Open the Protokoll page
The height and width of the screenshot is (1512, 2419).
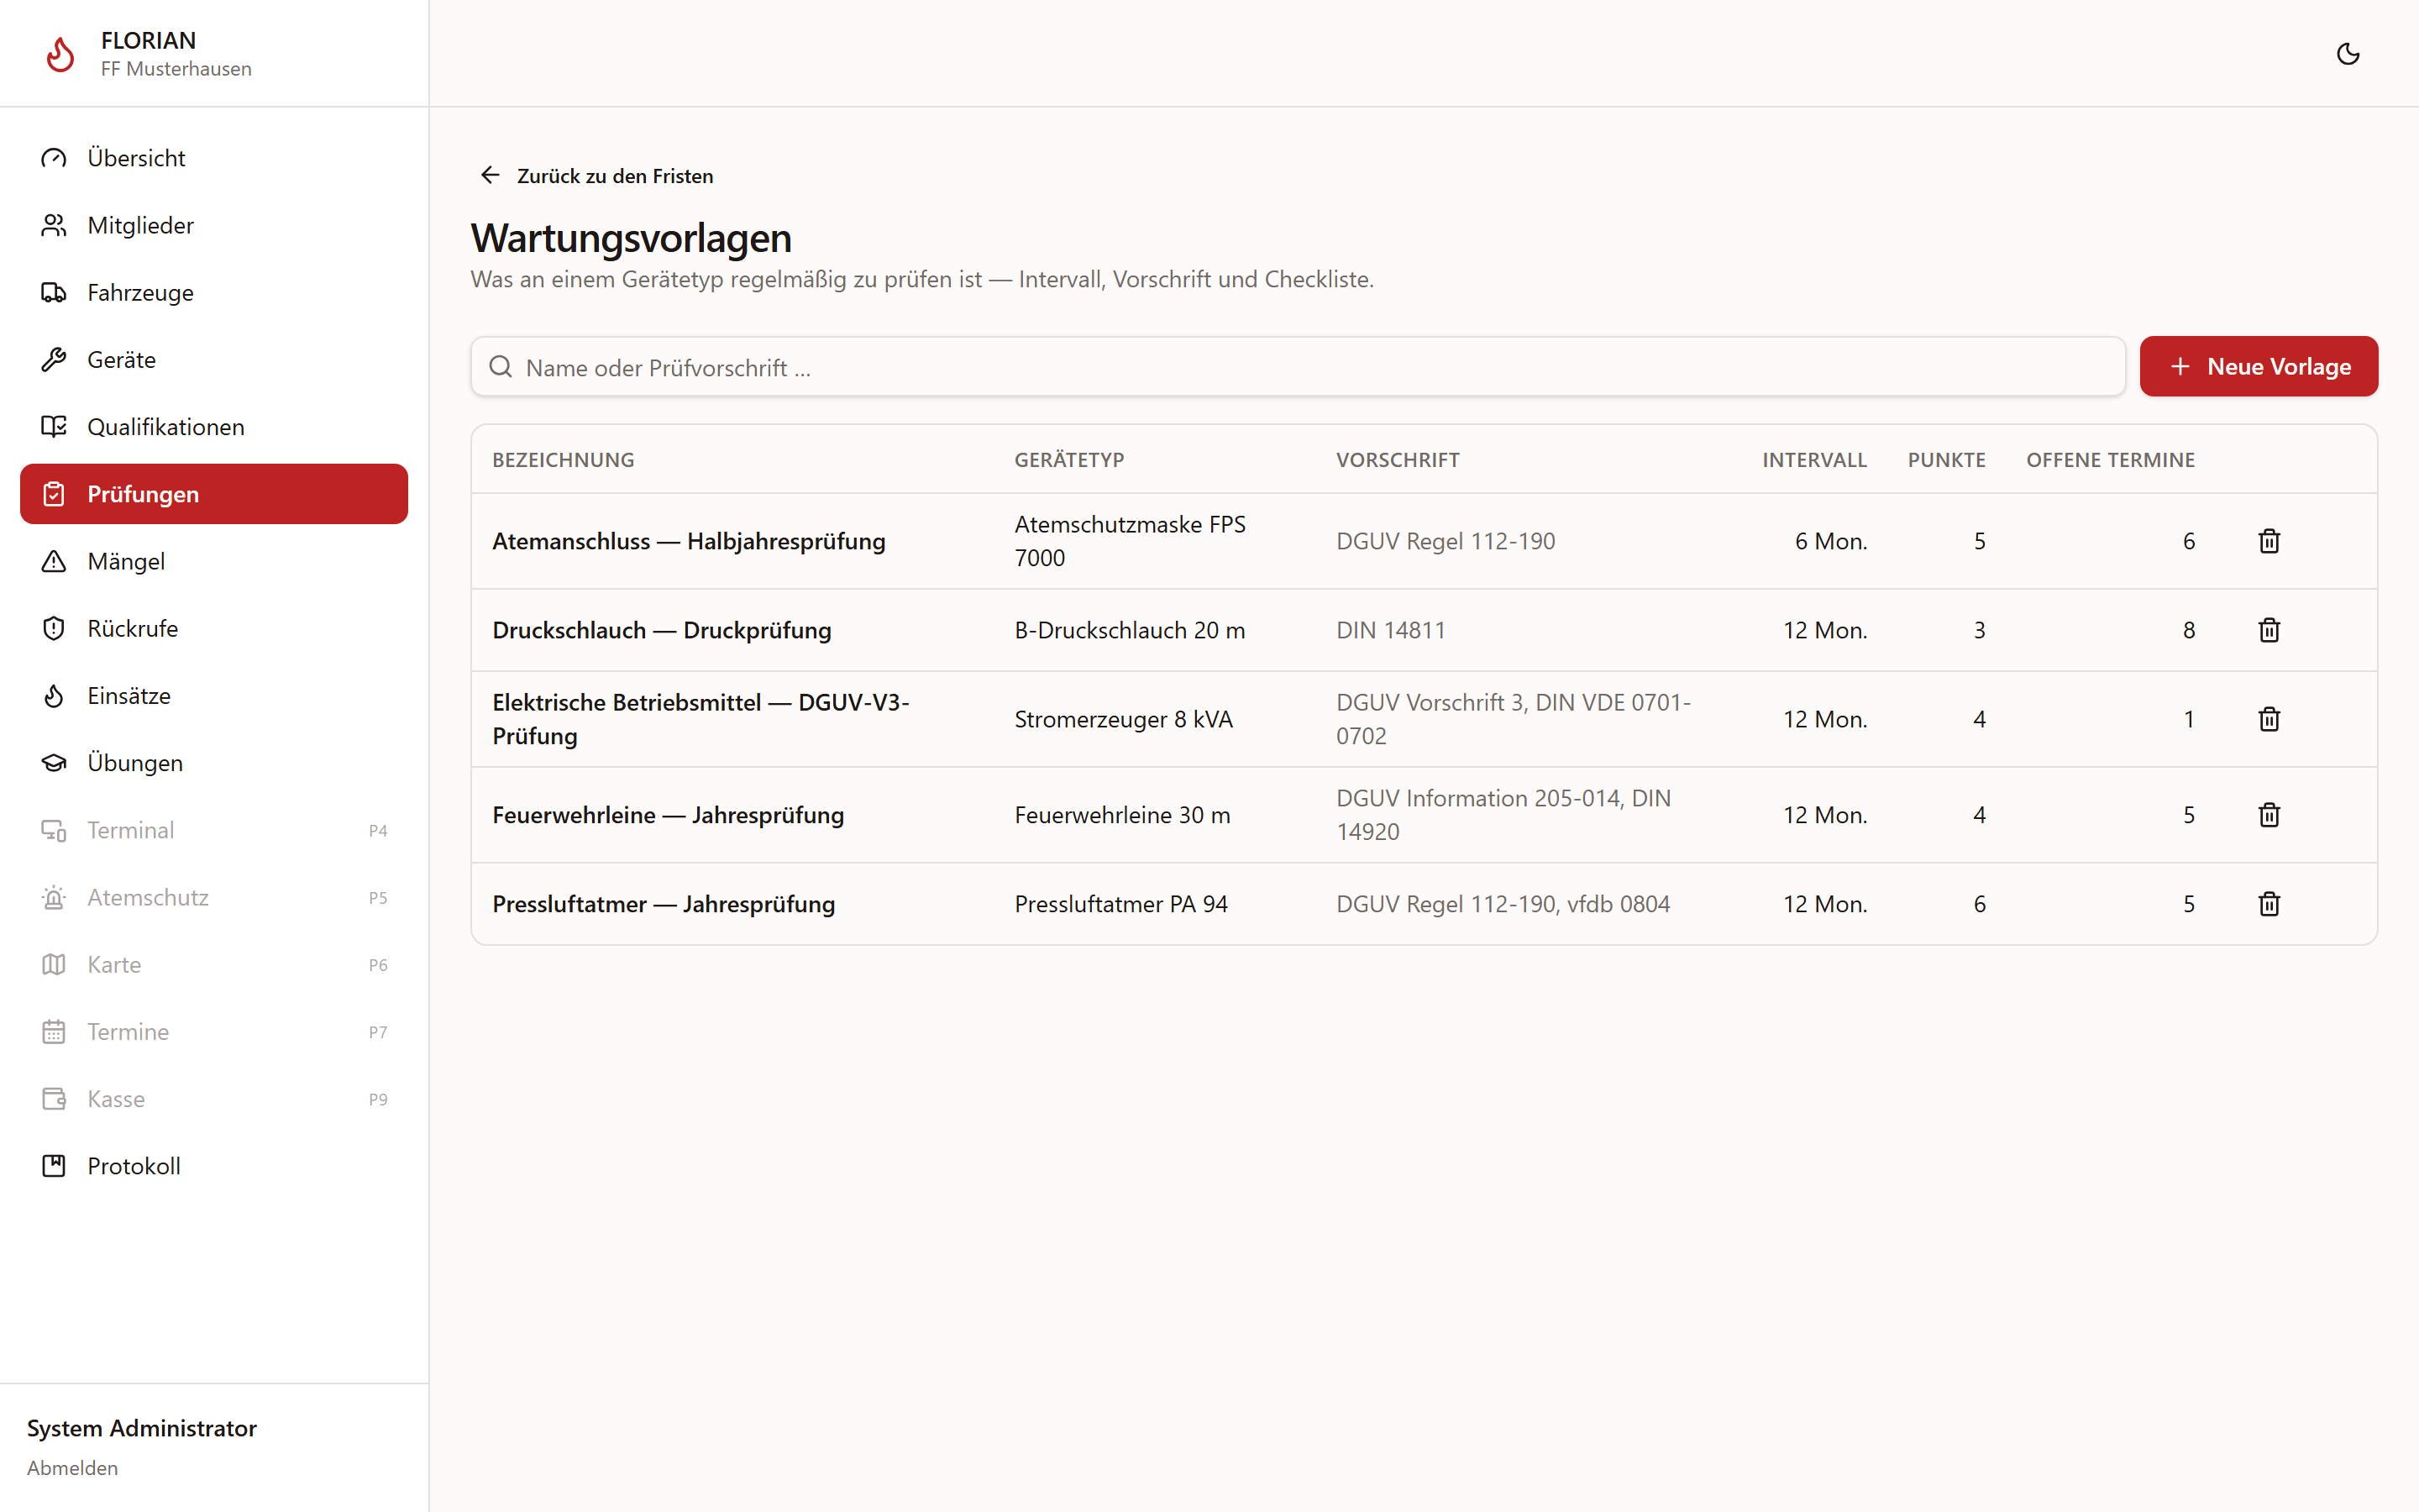point(214,1166)
